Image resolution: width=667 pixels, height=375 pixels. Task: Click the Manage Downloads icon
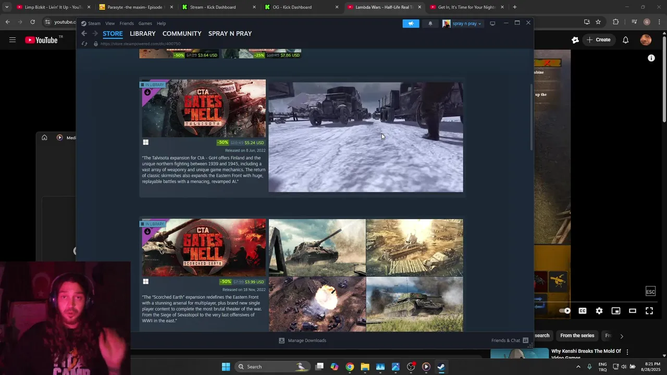click(282, 341)
